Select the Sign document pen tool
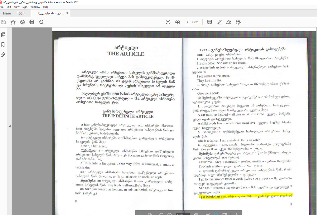The width and height of the screenshot is (317, 215). pyautogui.click(x=229, y=22)
